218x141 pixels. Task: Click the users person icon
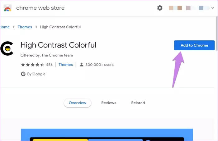[x=82, y=65]
